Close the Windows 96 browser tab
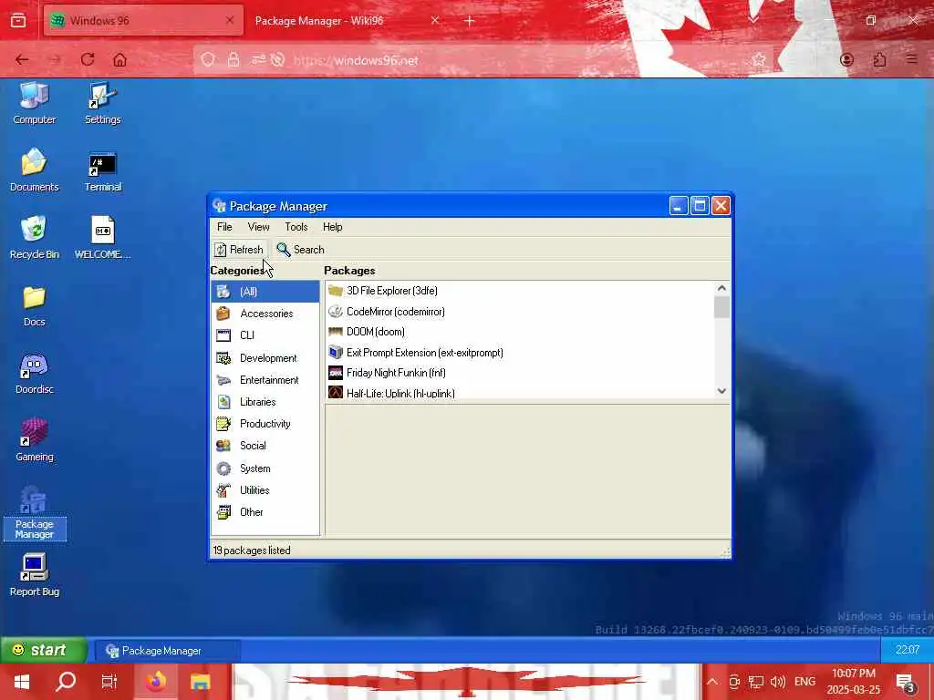The width and height of the screenshot is (934, 700). [230, 20]
